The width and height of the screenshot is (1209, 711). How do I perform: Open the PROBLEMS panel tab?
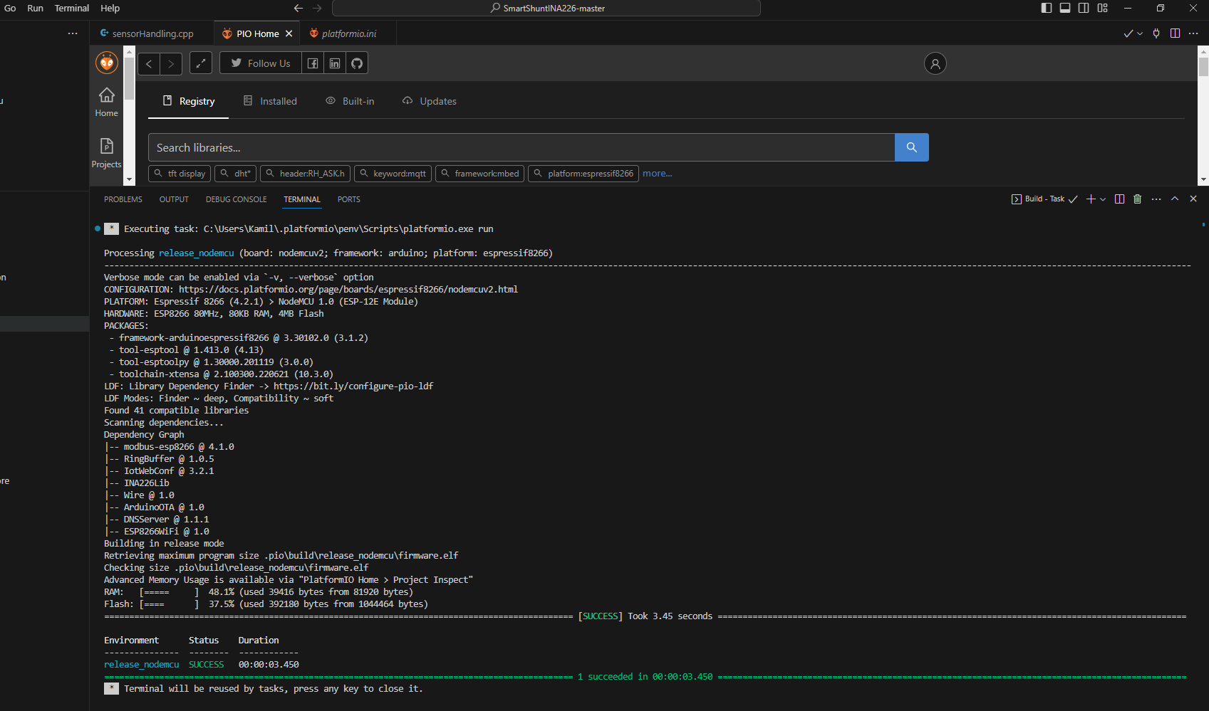(123, 199)
